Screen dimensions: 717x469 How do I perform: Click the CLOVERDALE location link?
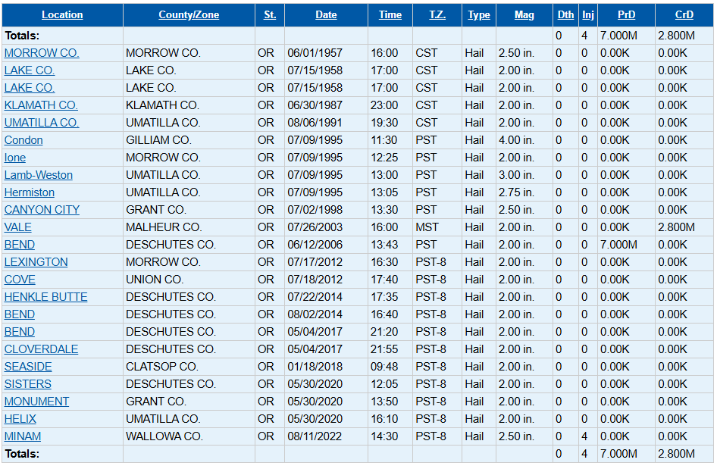point(41,349)
